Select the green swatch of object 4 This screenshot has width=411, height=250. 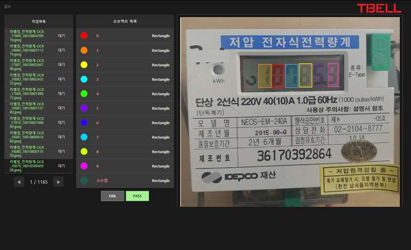coord(84,94)
